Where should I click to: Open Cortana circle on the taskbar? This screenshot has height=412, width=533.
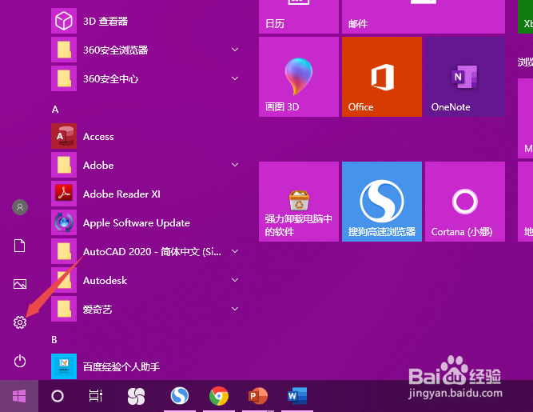pyautogui.click(x=57, y=396)
